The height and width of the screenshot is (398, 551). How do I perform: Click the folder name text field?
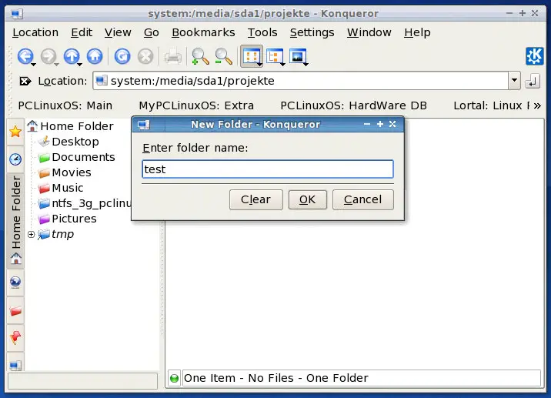coord(268,169)
